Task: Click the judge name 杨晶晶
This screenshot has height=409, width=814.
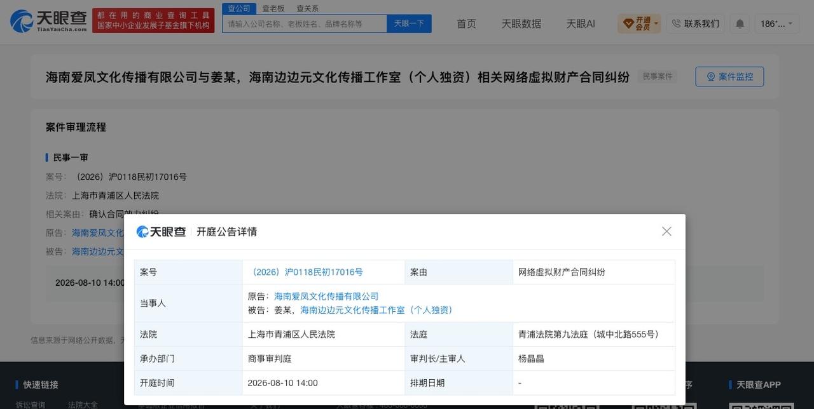Action: [x=531, y=358]
